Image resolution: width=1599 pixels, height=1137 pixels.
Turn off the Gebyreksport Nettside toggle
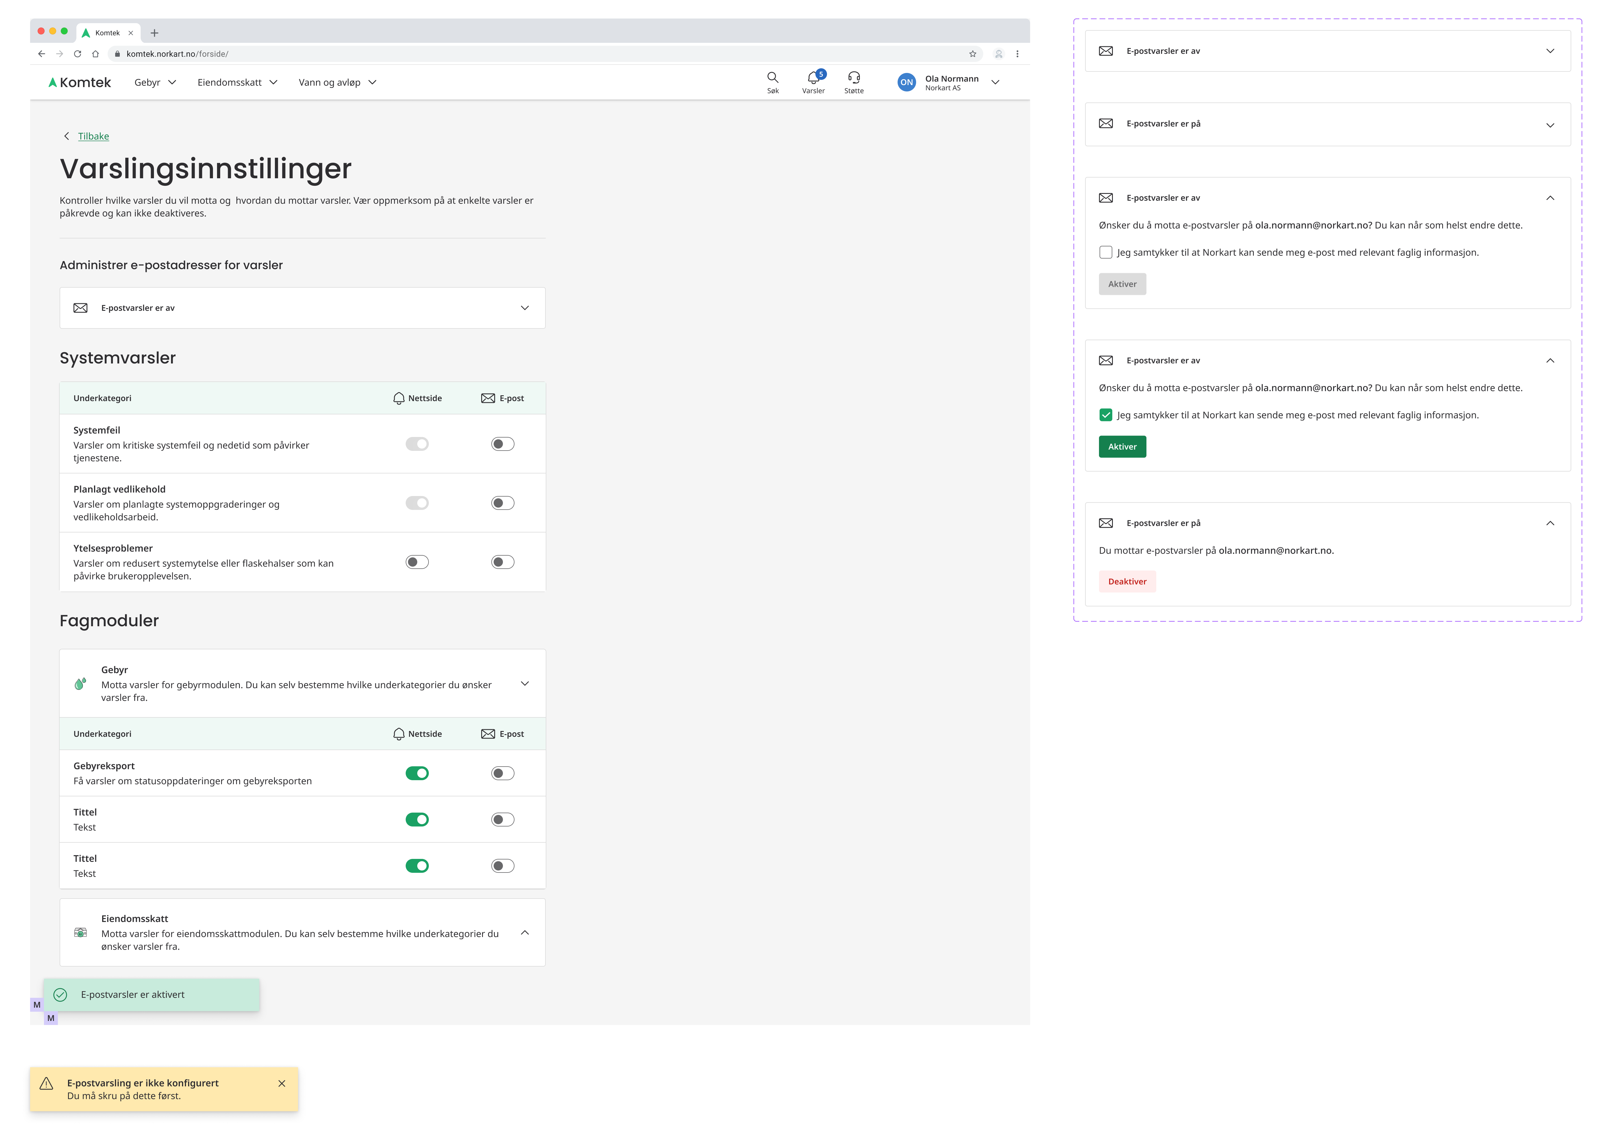point(417,773)
